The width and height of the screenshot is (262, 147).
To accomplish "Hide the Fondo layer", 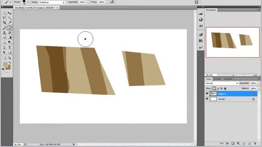I will click(207, 99).
